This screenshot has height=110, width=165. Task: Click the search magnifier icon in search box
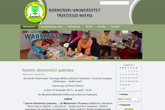(x=128, y=3)
